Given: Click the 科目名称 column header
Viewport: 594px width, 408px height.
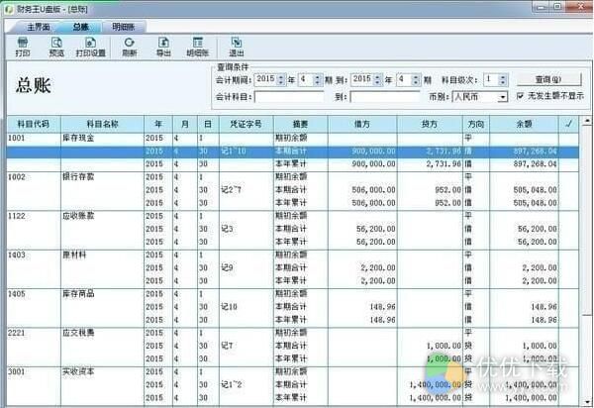Looking at the screenshot, I should (102, 124).
